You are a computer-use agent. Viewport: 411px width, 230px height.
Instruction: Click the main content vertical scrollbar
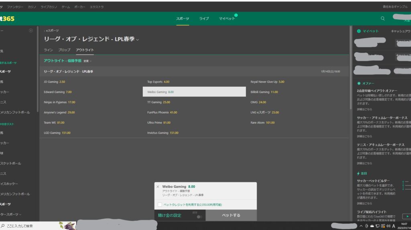coord(351,68)
